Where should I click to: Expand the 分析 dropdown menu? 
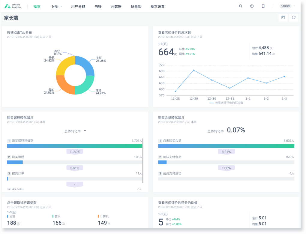click(57, 6)
